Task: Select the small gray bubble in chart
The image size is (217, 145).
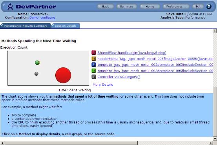Action: 36,74
